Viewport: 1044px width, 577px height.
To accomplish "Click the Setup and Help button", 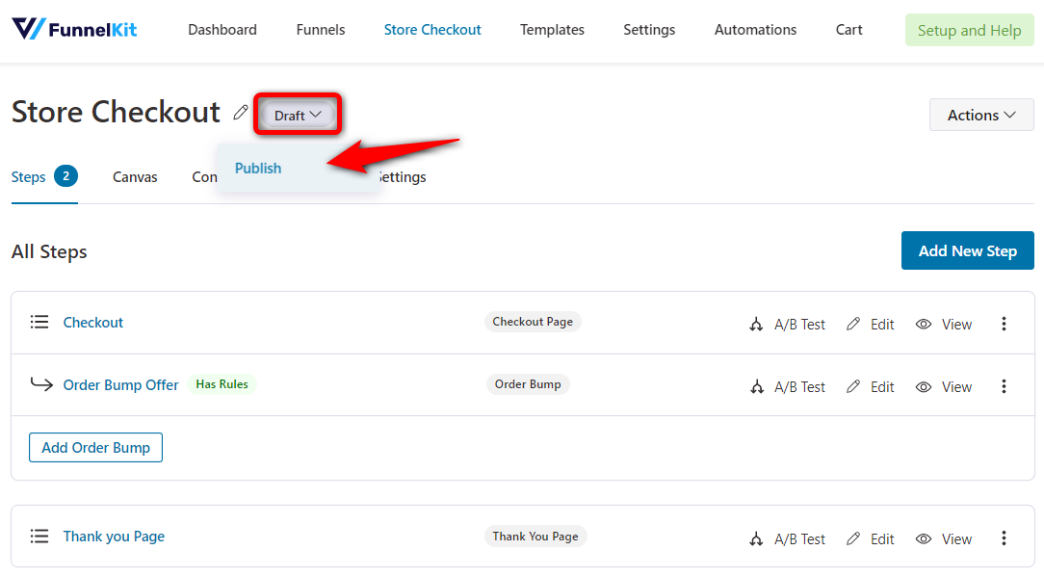I will 970,30.
